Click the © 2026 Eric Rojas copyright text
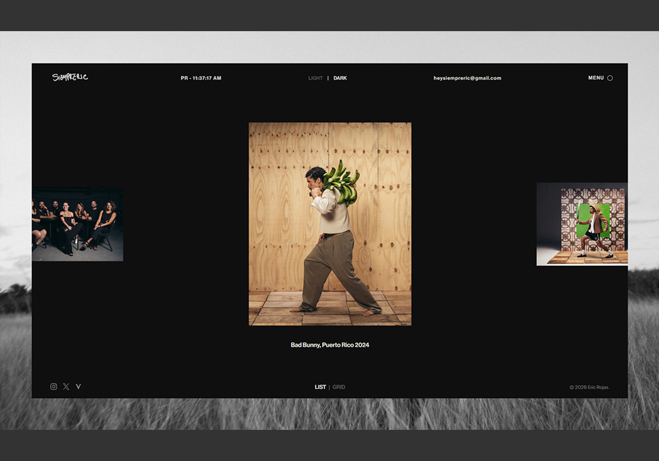 point(589,387)
